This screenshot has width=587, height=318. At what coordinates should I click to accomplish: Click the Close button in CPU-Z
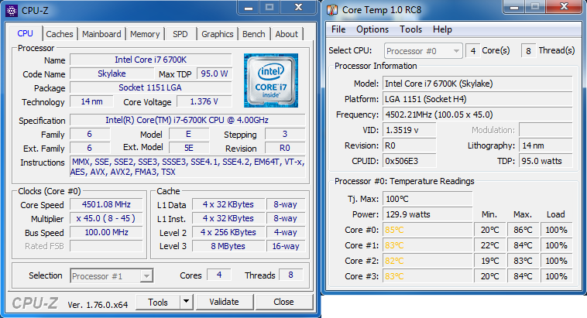click(283, 302)
